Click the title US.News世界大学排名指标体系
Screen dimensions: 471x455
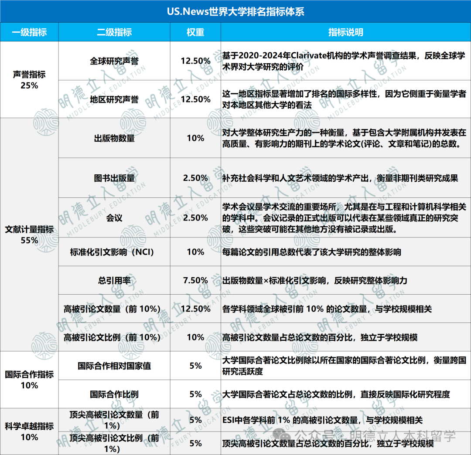(x=235, y=11)
